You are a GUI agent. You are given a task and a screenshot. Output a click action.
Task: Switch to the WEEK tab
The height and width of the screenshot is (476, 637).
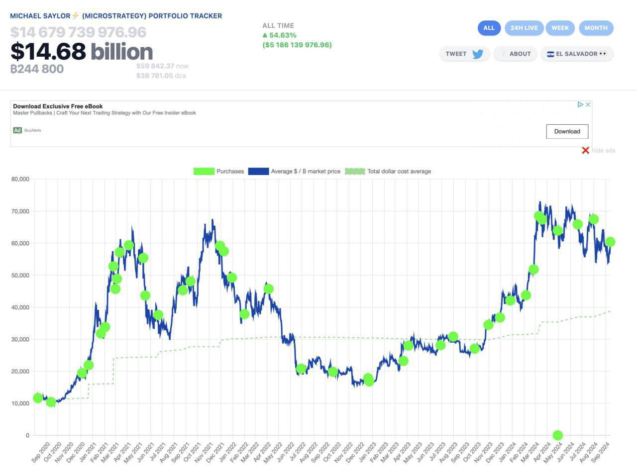[560, 28]
